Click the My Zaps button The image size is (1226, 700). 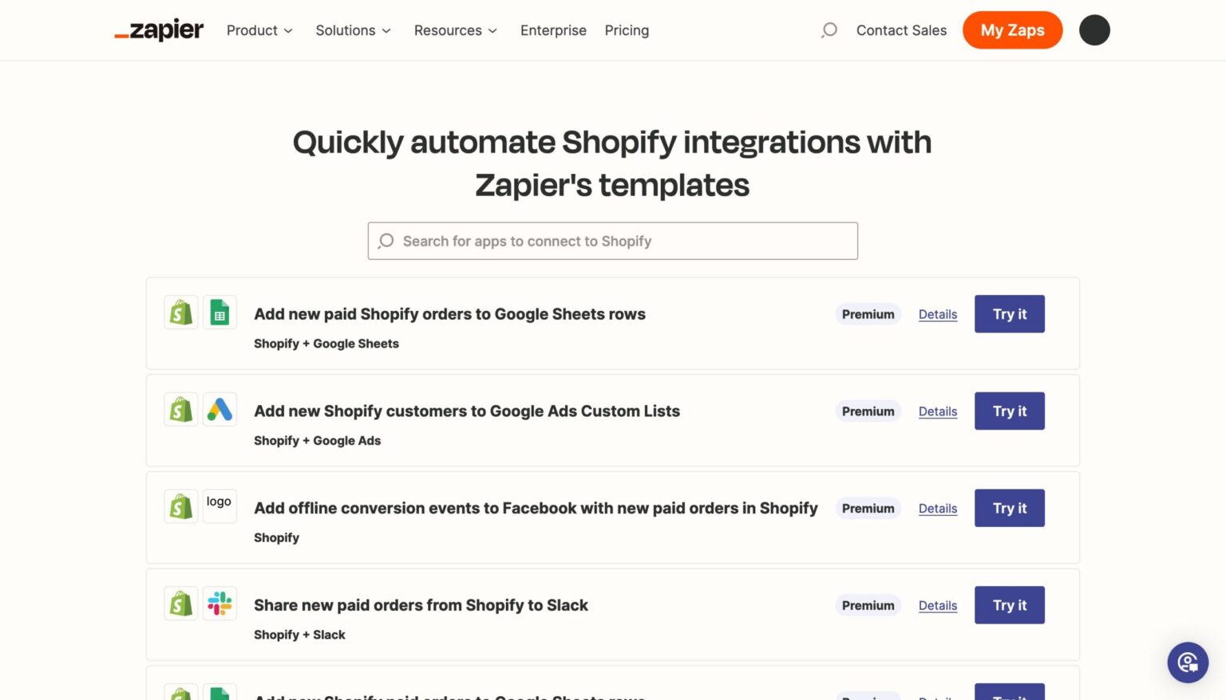pos(1012,30)
